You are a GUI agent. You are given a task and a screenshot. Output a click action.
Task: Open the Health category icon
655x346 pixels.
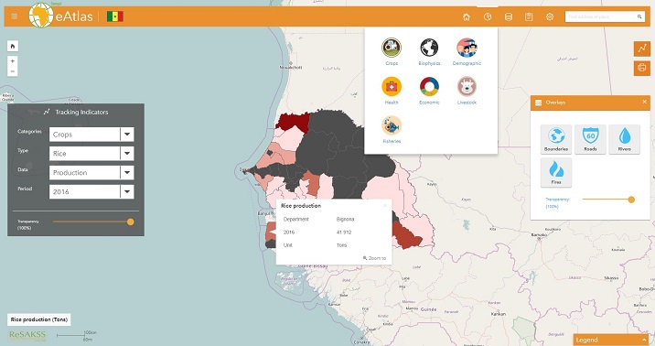pyautogui.click(x=392, y=86)
